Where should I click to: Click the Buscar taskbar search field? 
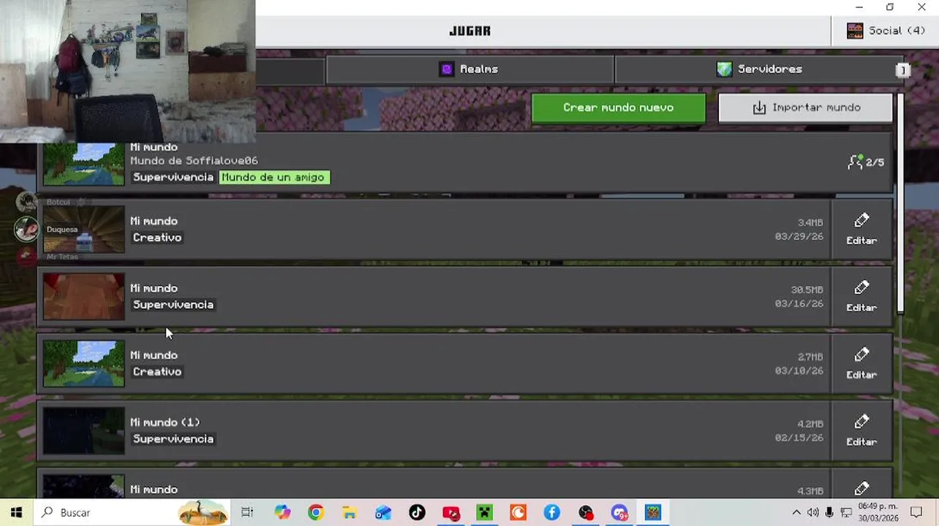[132, 513]
